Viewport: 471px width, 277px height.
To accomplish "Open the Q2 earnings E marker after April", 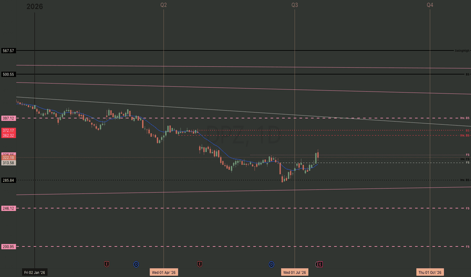I will point(200,264).
